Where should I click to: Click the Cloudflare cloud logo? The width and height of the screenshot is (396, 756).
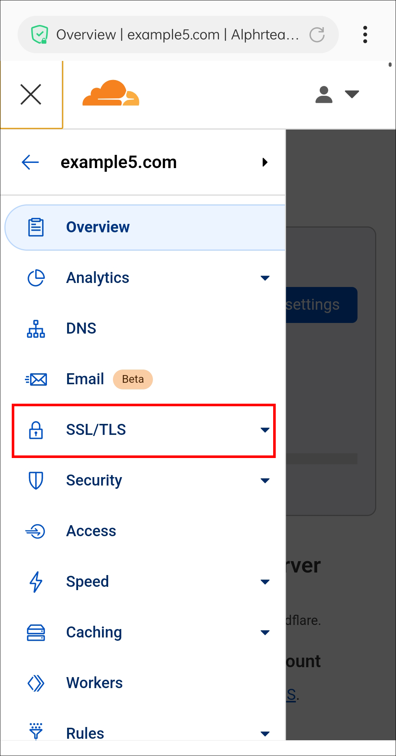pyautogui.click(x=111, y=93)
